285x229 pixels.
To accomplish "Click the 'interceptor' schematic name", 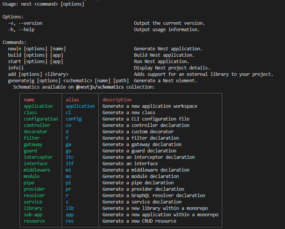I will point(38,157).
